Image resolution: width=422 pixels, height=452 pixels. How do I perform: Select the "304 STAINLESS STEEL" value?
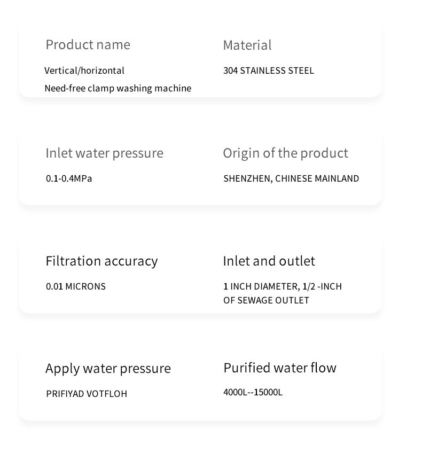(268, 71)
